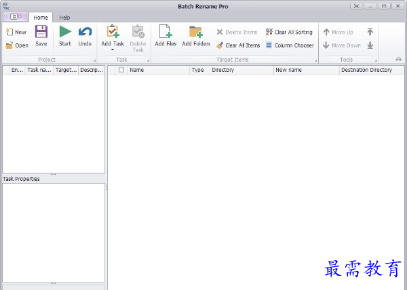The image size is (407, 290).
Task: Click the Add Task icon
Action: (x=113, y=31)
